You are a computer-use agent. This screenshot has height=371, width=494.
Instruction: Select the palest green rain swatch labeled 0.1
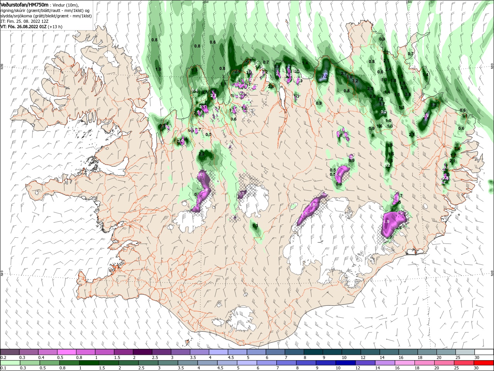click(10, 363)
